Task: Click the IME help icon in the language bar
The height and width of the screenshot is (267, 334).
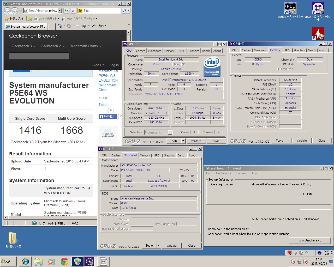Action: click(319, 253)
